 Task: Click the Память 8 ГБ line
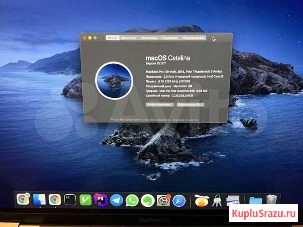[168, 81]
